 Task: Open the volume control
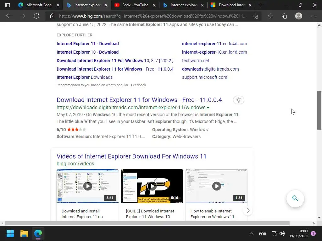pyautogui.click(x=282, y=233)
